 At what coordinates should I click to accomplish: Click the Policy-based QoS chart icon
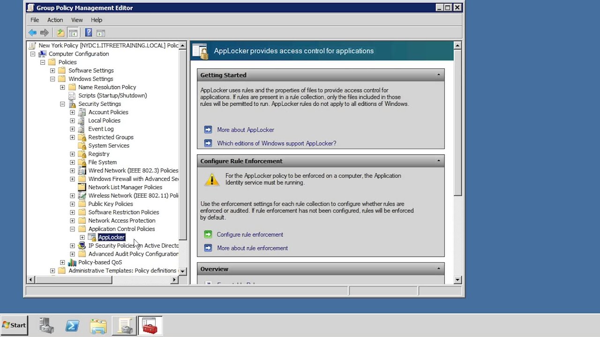pos(72,263)
